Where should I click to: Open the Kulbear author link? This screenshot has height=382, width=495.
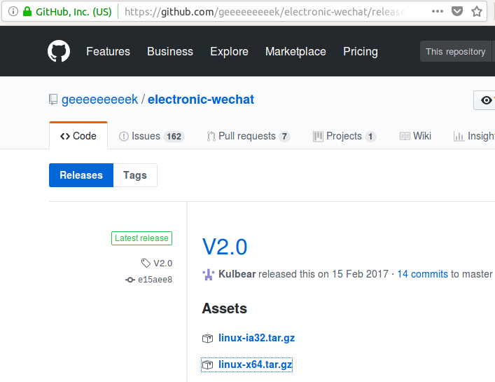click(x=237, y=274)
